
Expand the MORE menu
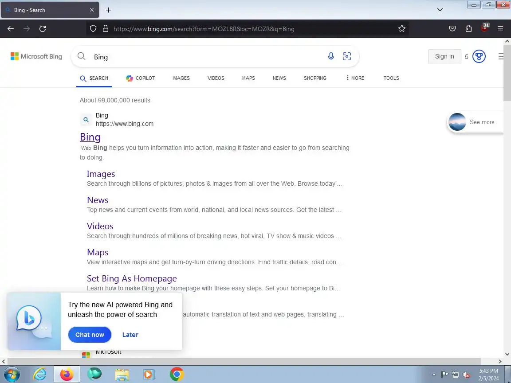[355, 78]
